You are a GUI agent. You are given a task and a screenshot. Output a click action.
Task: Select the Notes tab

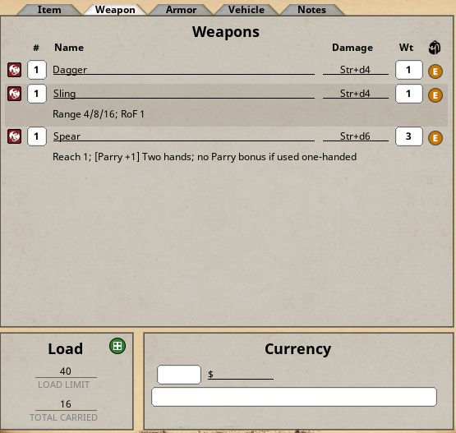click(x=311, y=10)
